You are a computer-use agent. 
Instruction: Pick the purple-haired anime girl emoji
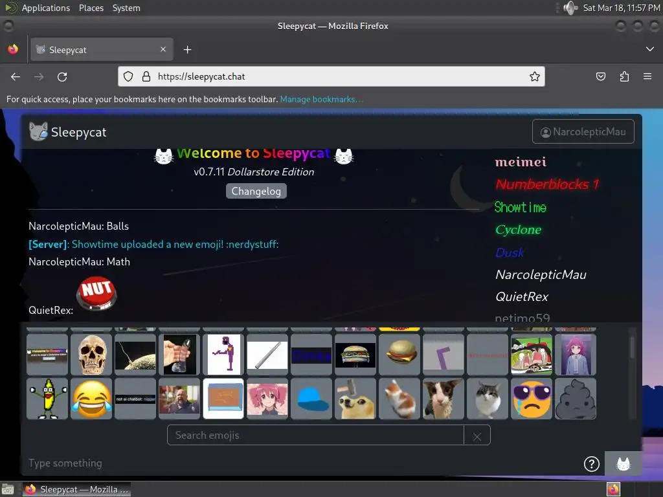point(576,355)
